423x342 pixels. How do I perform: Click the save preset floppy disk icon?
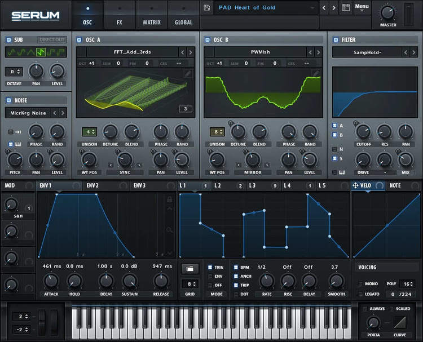pyautogui.click(x=206, y=7)
